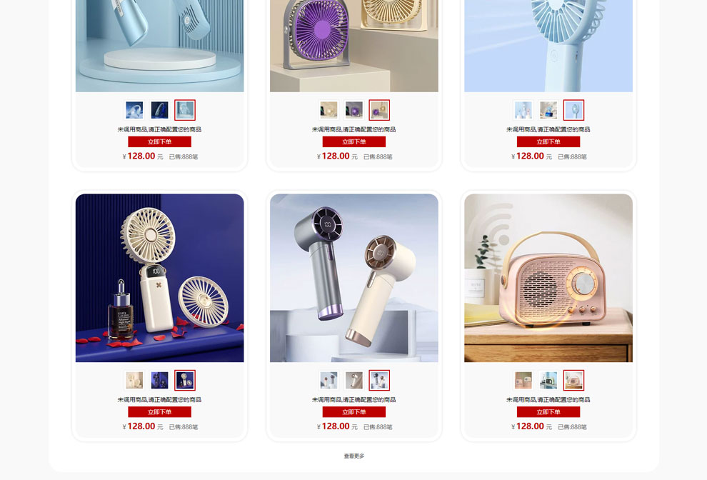Click 立即下单 under the light blue handheld fan
The width and height of the screenshot is (707, 480).
point(548,141)
